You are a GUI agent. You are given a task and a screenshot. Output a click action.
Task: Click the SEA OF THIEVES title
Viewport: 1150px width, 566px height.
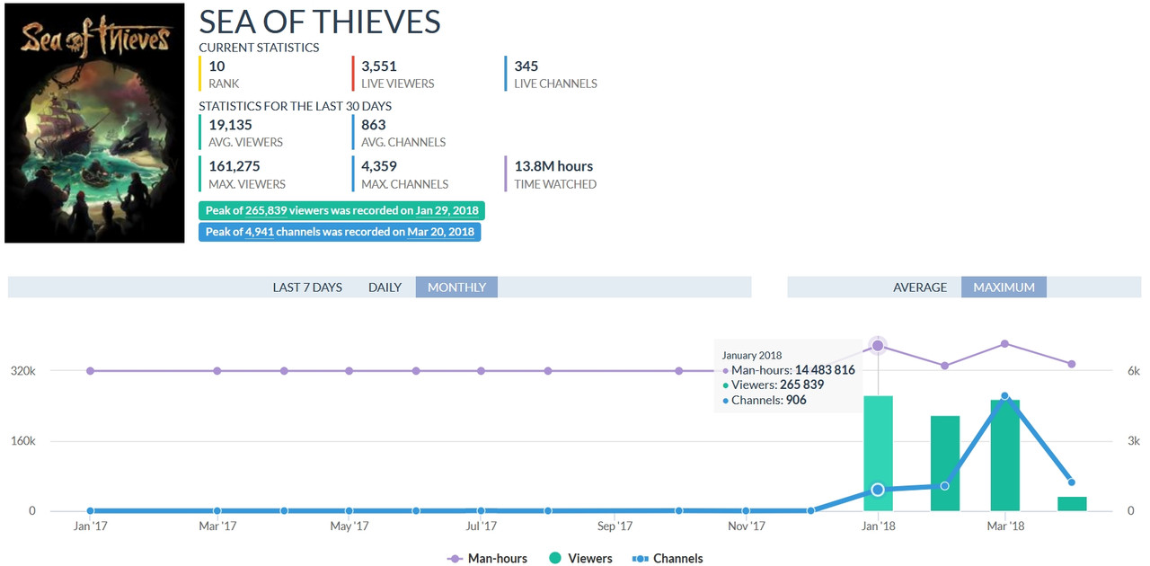(320, 22)
